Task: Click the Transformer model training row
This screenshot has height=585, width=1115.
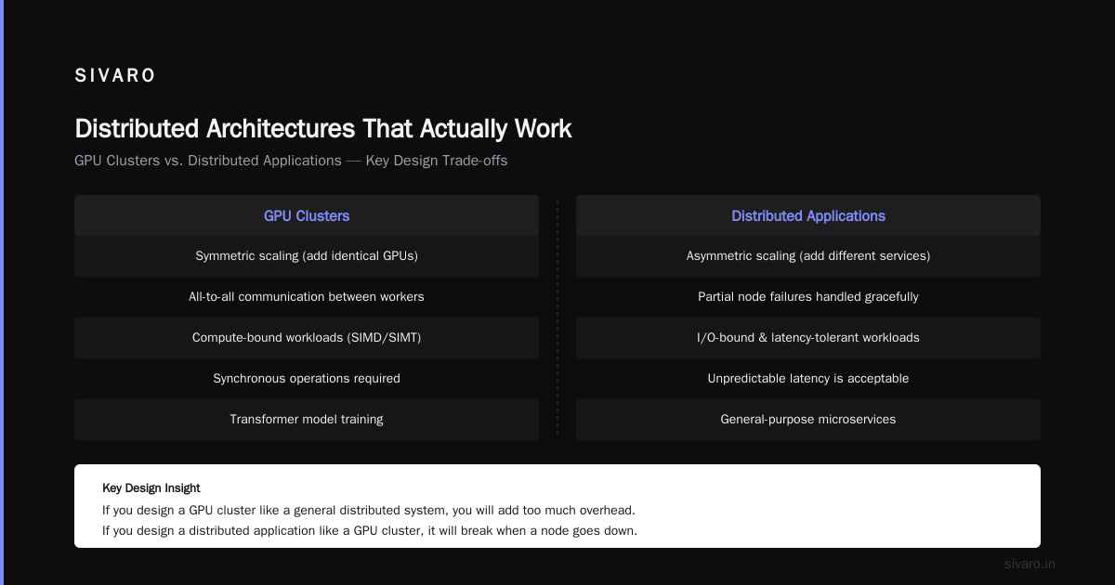Action: [307, 420]
